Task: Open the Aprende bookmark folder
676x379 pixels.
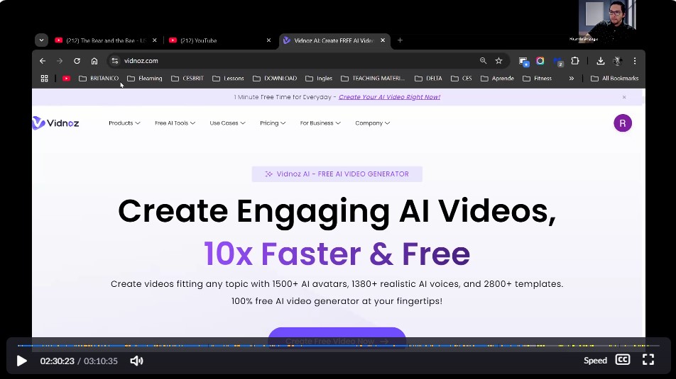Action: (498, 79)
